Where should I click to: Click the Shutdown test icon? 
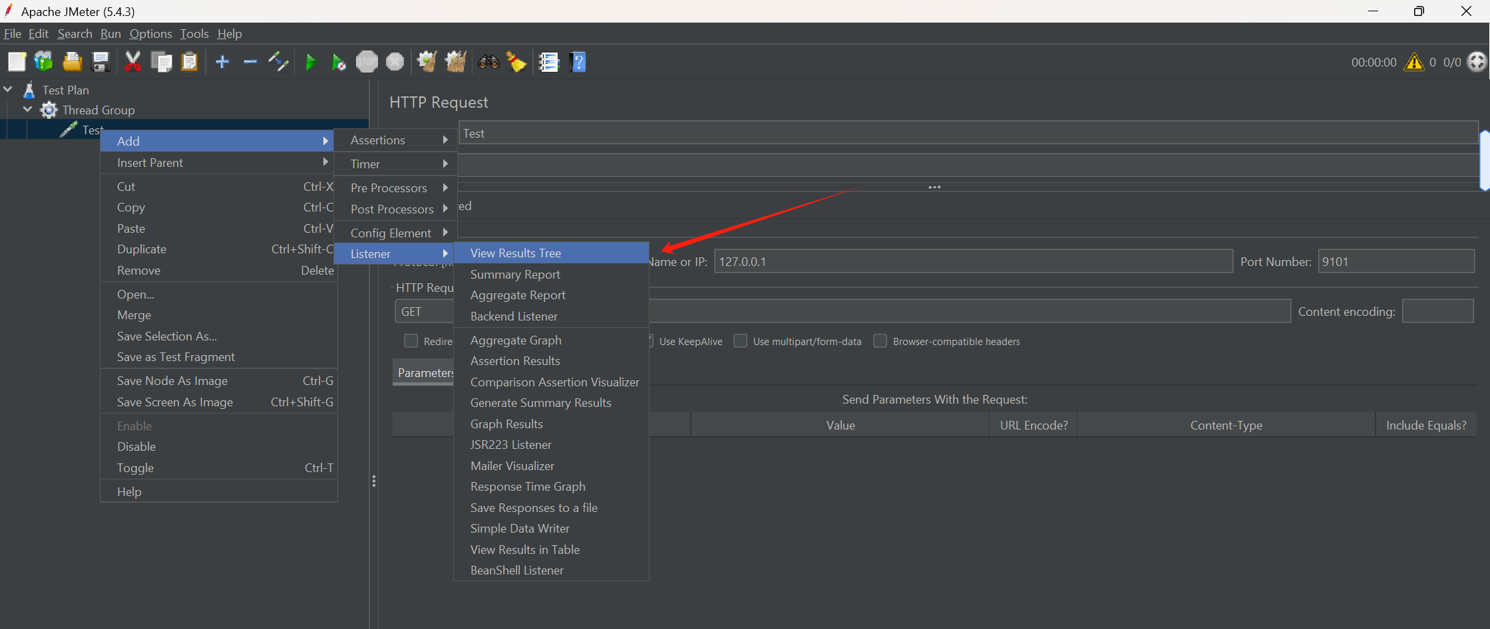pos(395,62)
